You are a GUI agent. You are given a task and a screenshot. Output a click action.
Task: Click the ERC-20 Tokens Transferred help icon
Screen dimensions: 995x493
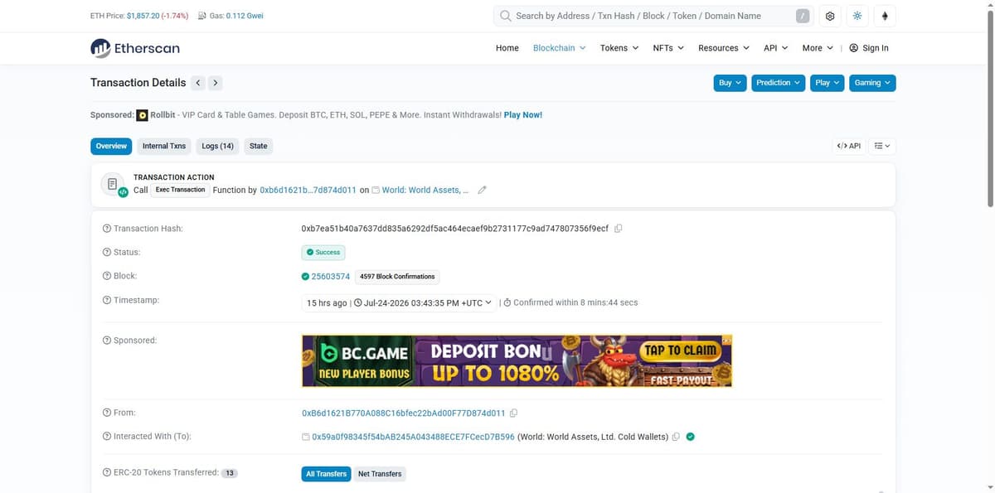106,472
